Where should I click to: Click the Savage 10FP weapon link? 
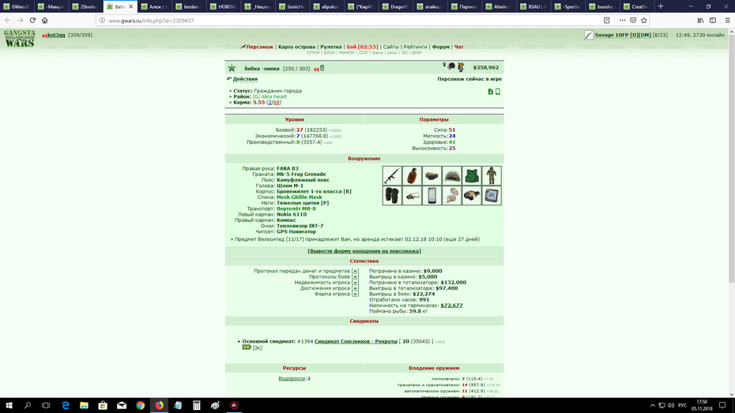tap(623, 35)
